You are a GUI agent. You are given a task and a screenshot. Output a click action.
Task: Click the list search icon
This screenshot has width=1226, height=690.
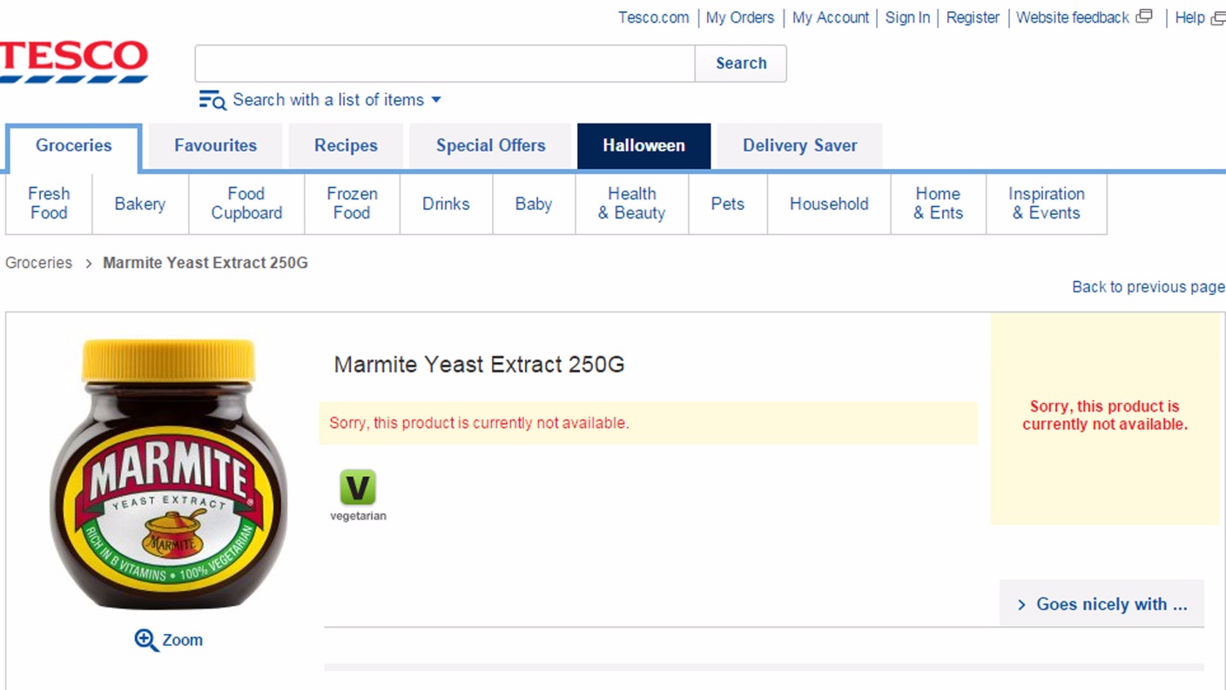point(212,100)
